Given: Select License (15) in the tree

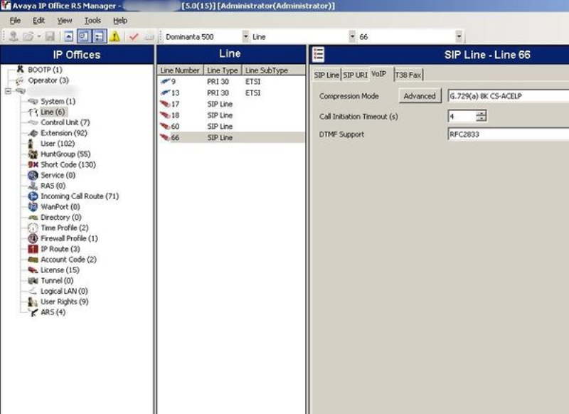Looking at the screenshot, I should (60, 270).
